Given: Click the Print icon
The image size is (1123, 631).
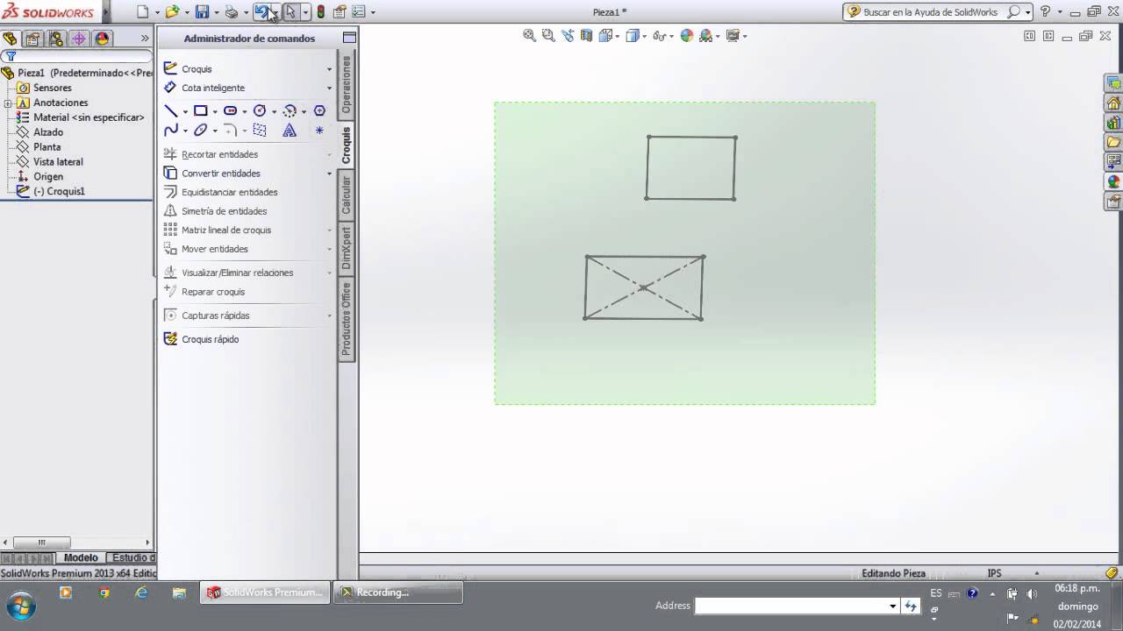Looking at the screenshot, I should 232,12.
